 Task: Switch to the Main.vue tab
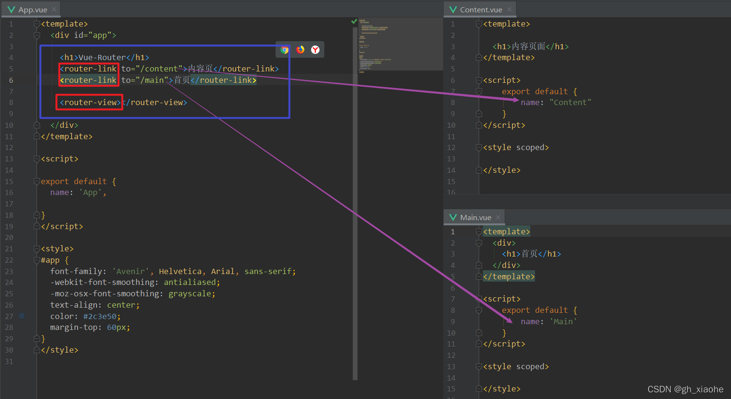tap(474, 217)
